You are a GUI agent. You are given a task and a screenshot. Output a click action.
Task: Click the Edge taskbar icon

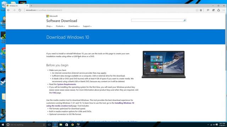click(x=55, y=125)
